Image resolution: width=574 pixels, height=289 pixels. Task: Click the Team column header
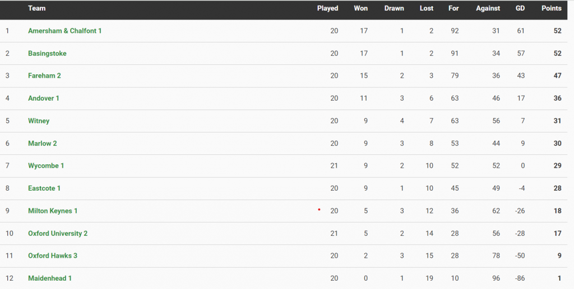click(x=37, y=8)
